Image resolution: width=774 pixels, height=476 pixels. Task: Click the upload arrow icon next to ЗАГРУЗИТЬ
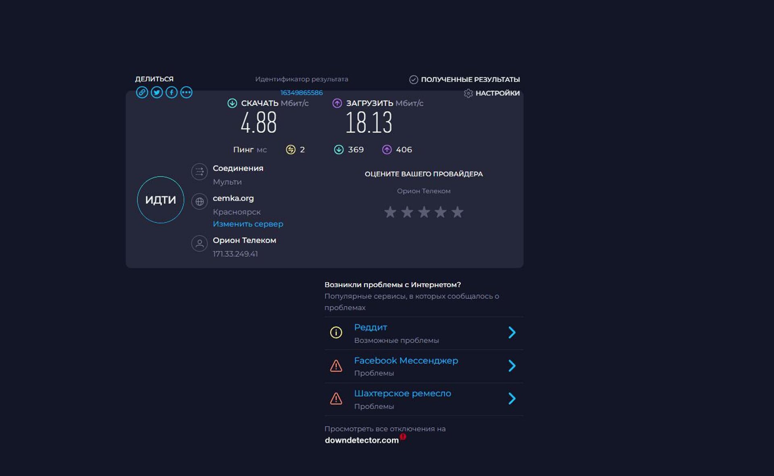click(337, 103)
